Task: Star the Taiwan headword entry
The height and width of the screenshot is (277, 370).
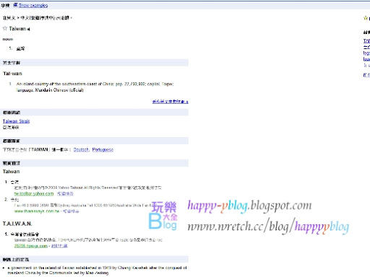Action: pos(5,28)
